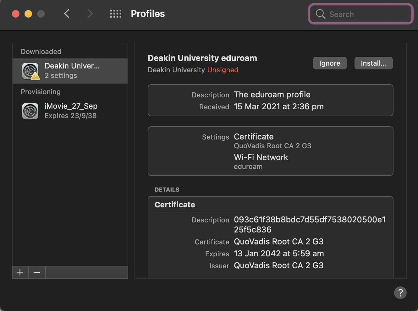Click the Deakin University profile gear icon
Image resolution: width=418 pixels, height=311 pixels.
click(x=30, y=71)
